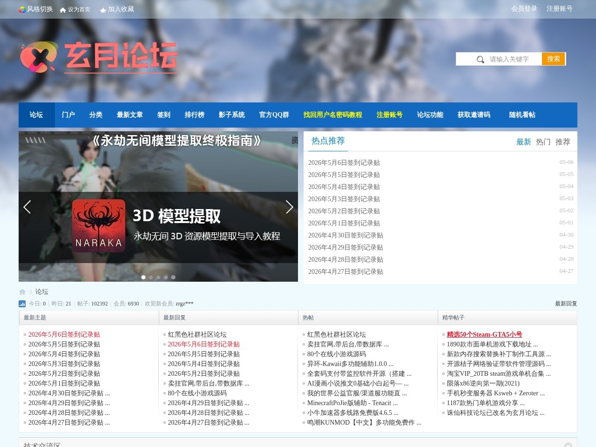
Task: Open the 论坛 navigation tab
Action: 36,115
